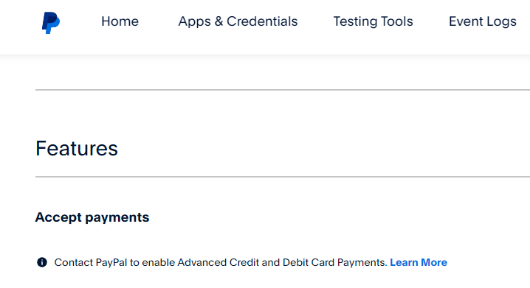
Task: Click the word enable in the notice
Action: [158, 262]
